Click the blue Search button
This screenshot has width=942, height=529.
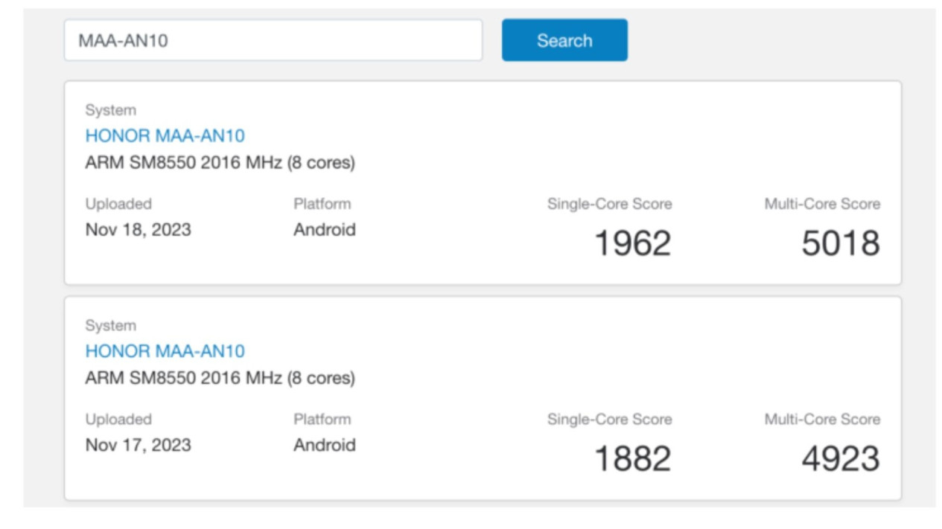tap(564, 40)
